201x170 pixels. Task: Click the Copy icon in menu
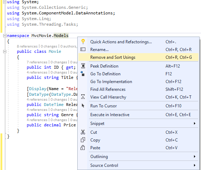point(83,140)
